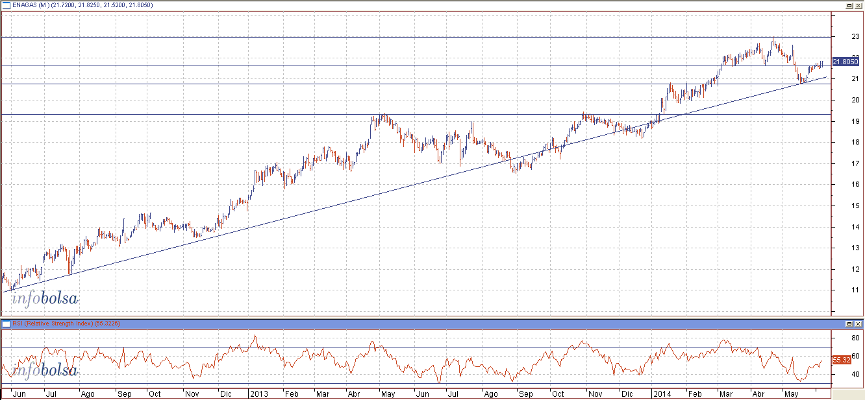Click the 21.8050 current price label
Image resolution: width=865 pixels, height=400 pixels.
click(845, 62)
